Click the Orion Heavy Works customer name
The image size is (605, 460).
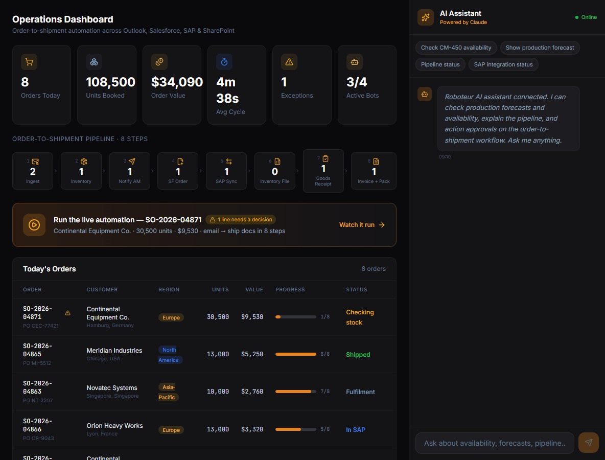pyautogui.click(x=114, y=426)
